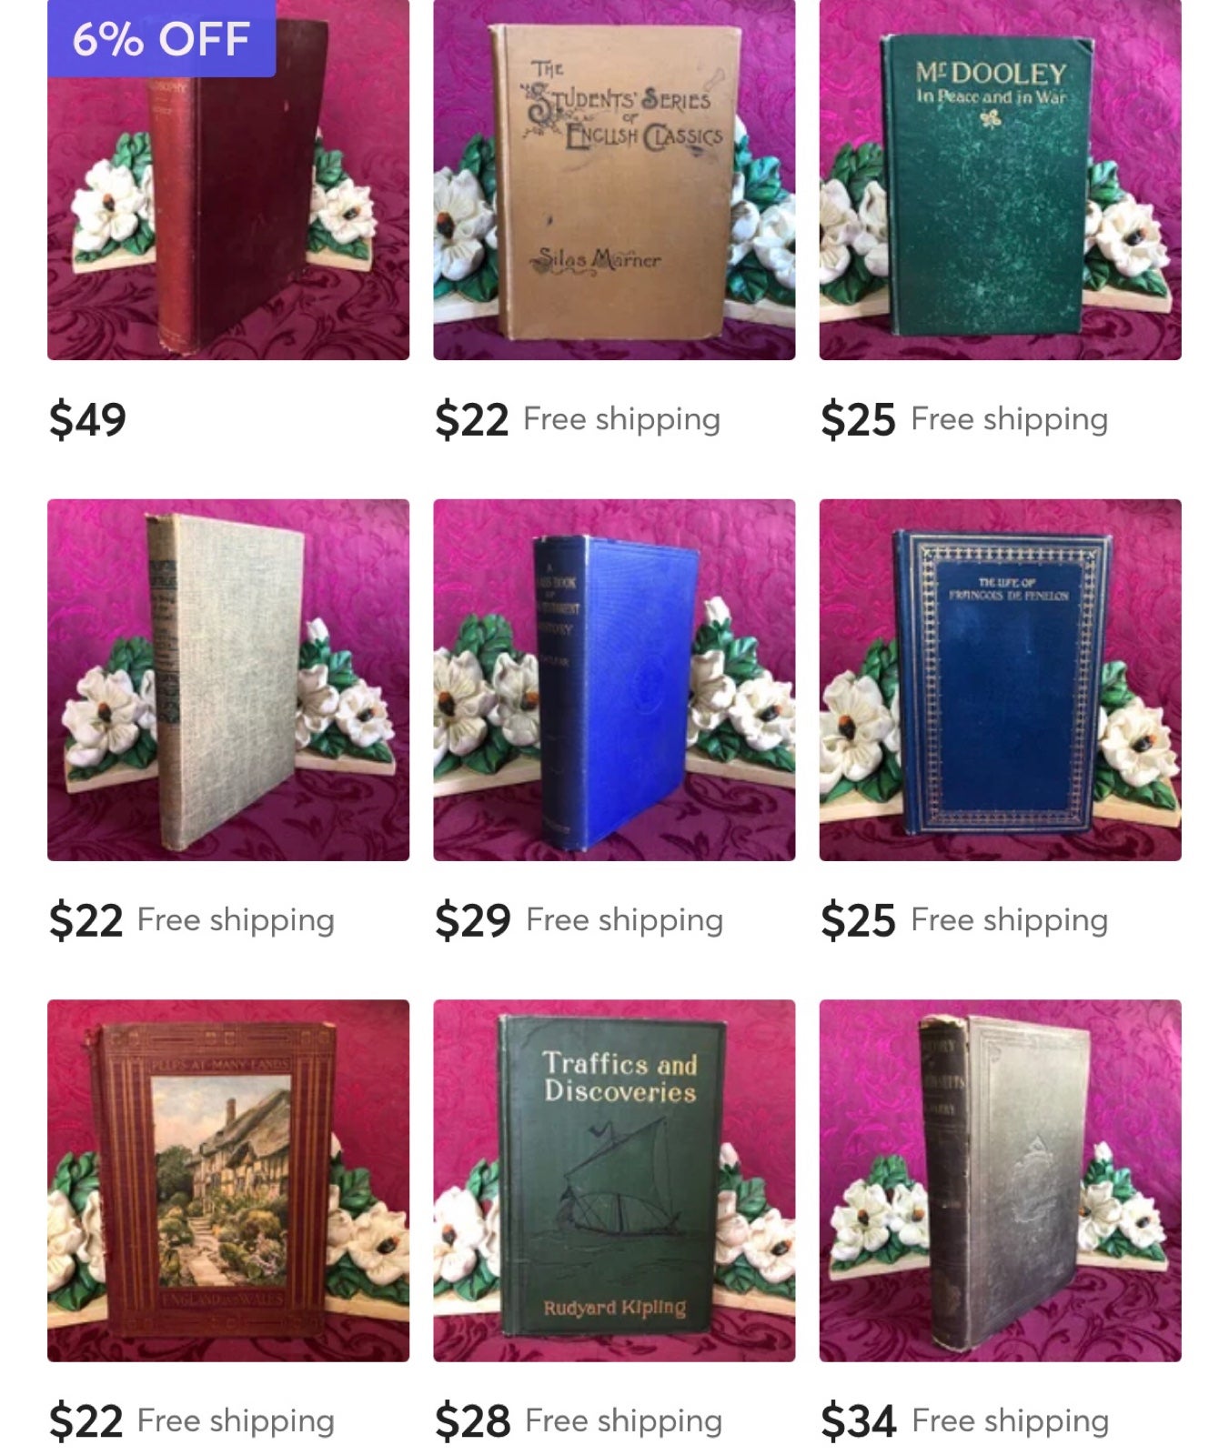
Task: Open the gray cloth book listing
Action: [x=228, y=679]
